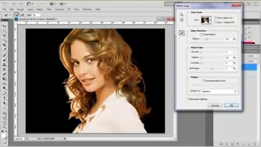
Task: Open the Analysis menu
Action: (x=60, y=9)
